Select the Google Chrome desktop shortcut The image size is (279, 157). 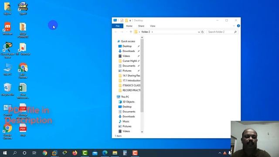pyautogui.click(x=7, y=132)
